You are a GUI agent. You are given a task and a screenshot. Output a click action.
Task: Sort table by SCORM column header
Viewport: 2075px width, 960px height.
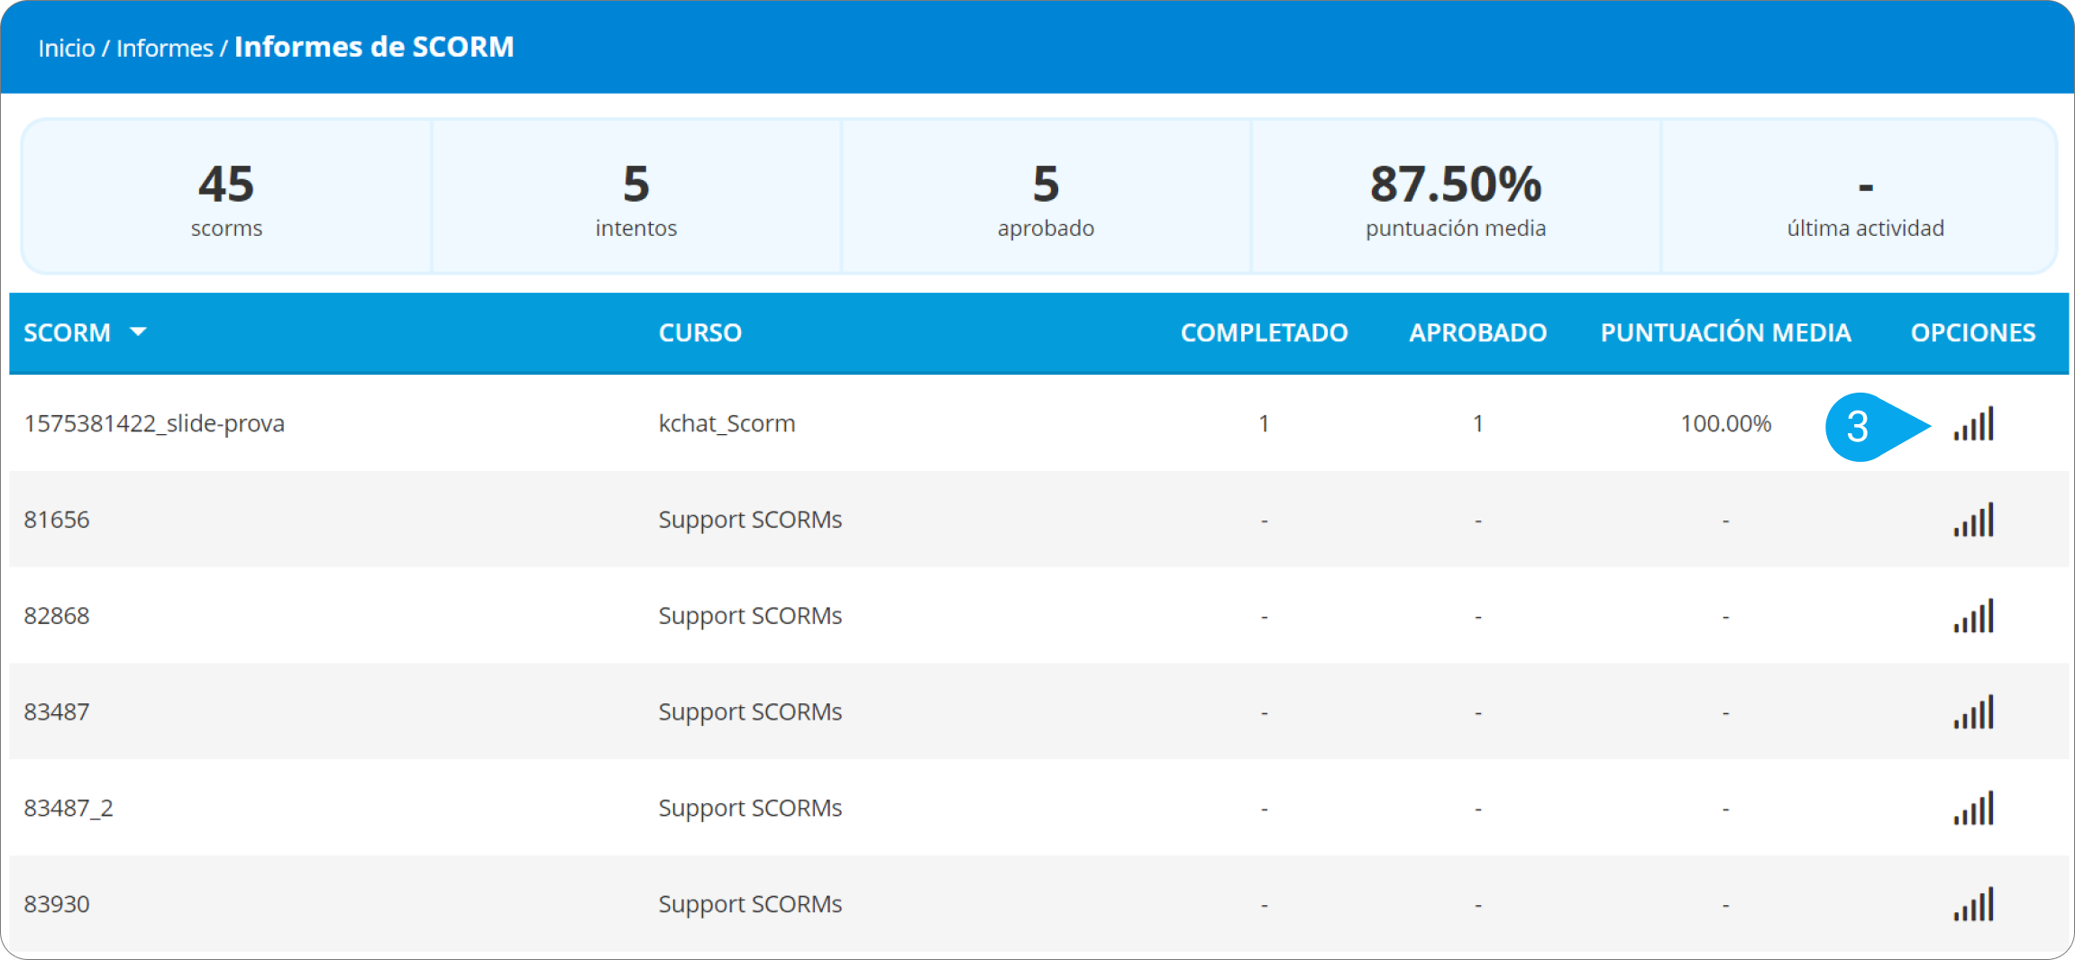pyautogui.click(x=68, y=332)
